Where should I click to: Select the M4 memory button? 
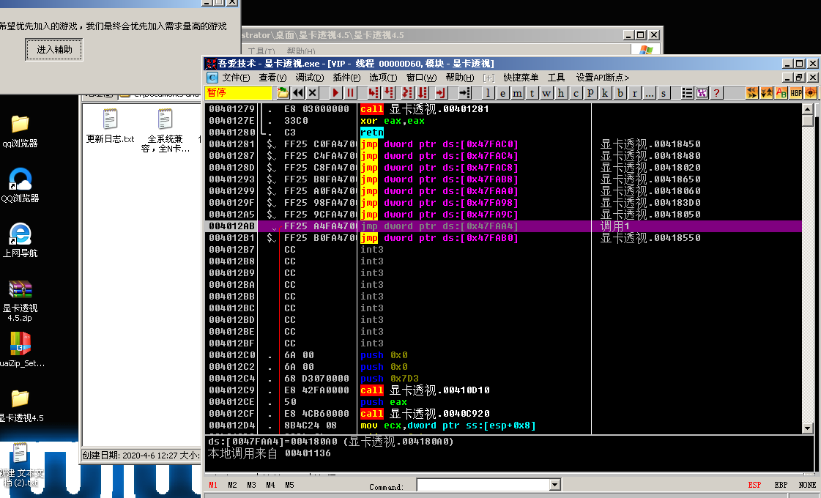point(271,485)
